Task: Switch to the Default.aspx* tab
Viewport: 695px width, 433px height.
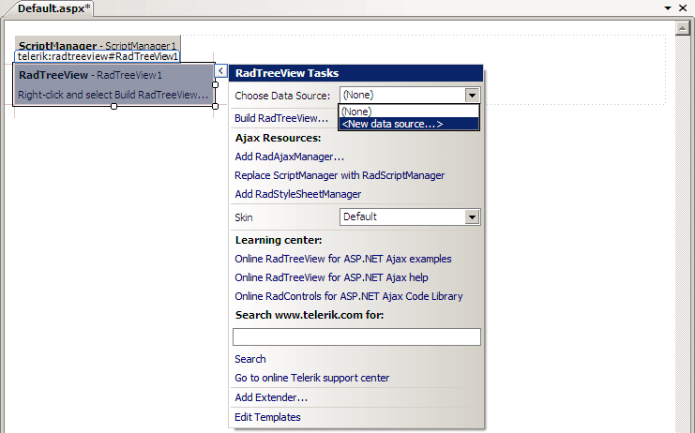Action: [x=53, y=8]
